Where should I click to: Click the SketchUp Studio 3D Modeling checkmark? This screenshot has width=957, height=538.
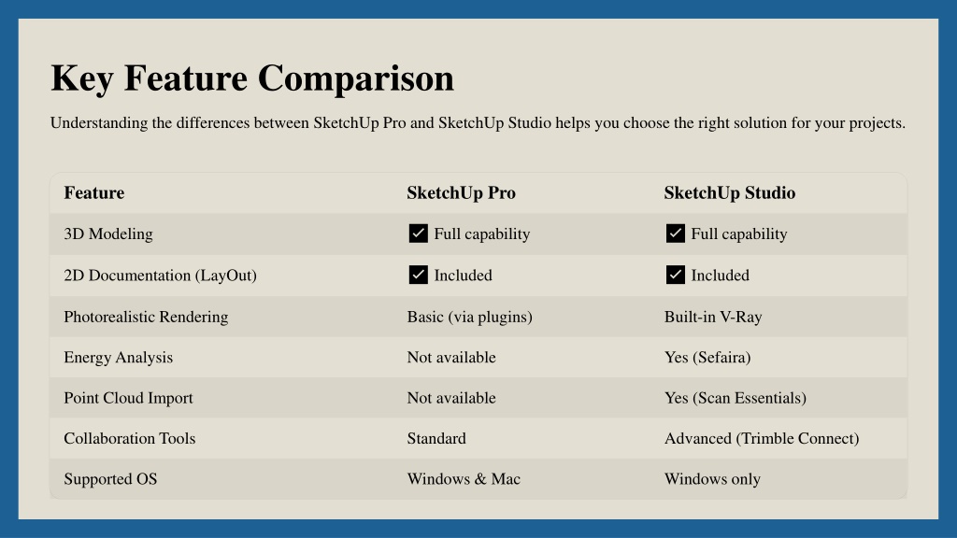675,234
